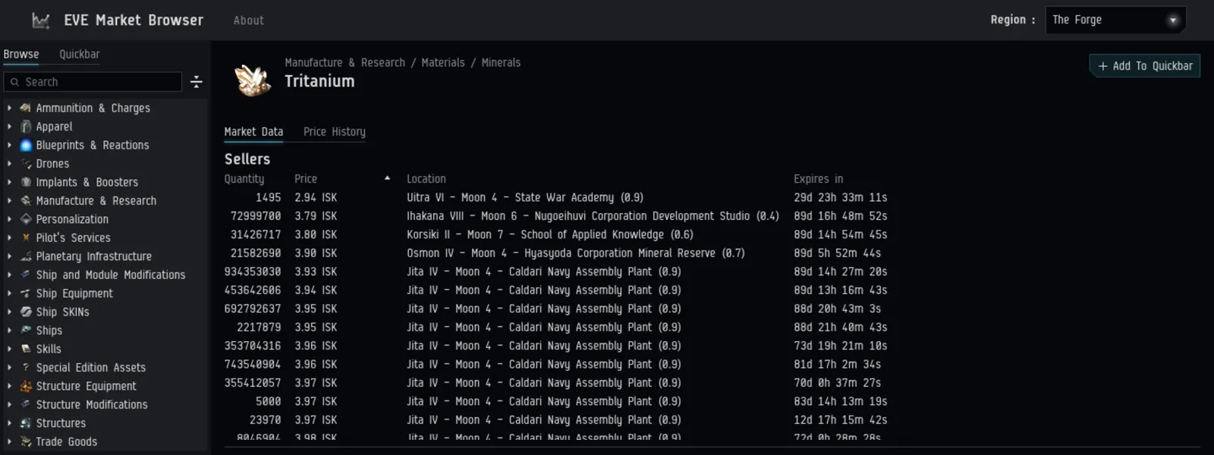This screenshot has width=1214, height=455.
Task: Expand the Ship and Module Modifications arrow
Action: coord(9,275)
